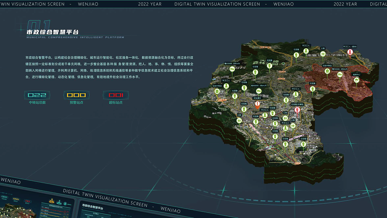The height and width of the screenshot is (218, 387).
Task: Select the worker marker nearest the 突发事件 pin
Action: pyautogui.click(x=265, y=115)
